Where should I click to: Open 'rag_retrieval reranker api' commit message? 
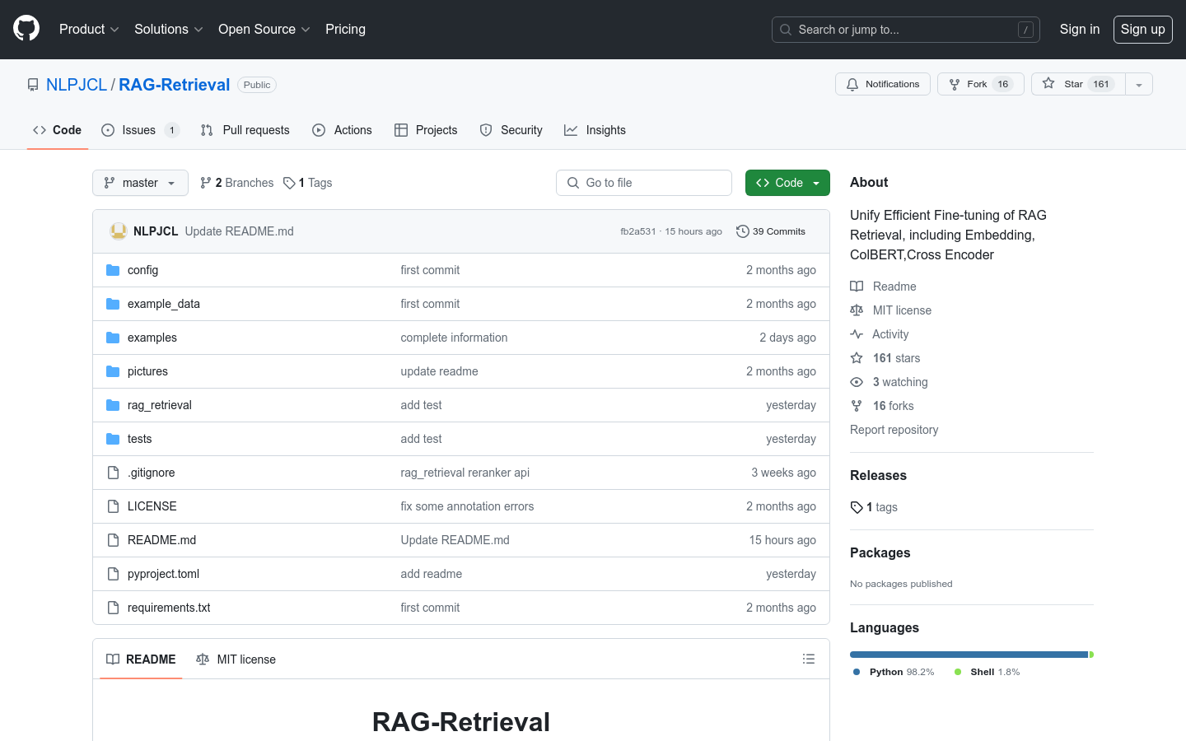465,473
